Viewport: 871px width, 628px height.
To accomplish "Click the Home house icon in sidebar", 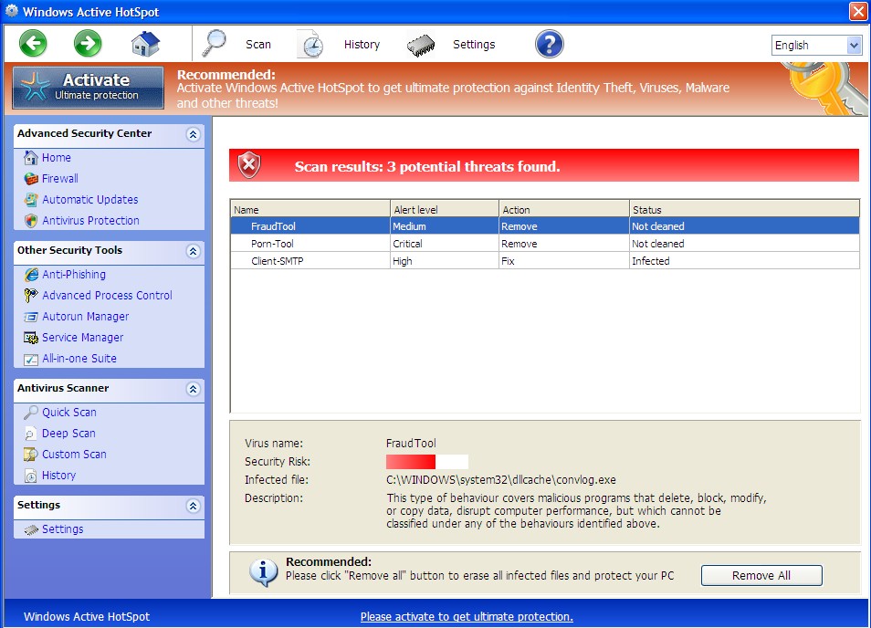I will [x=31, y=158].
